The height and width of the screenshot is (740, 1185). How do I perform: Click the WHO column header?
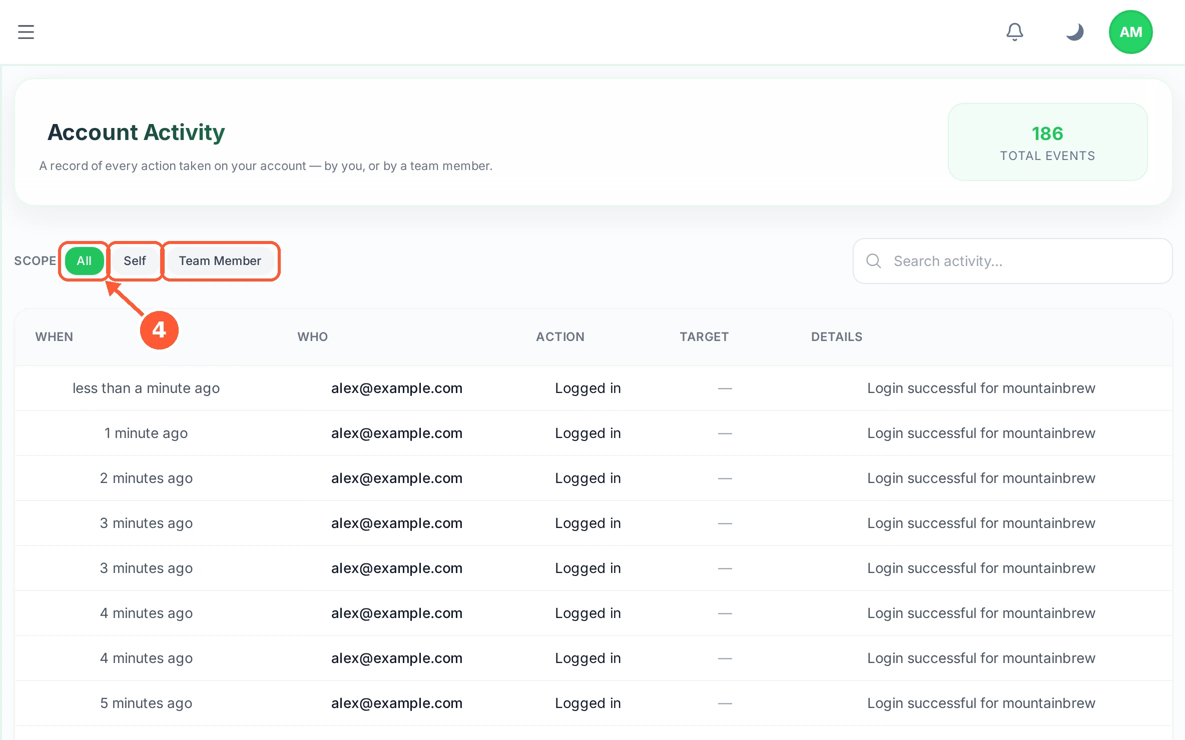pyautogui.click(x=312, y=337)
